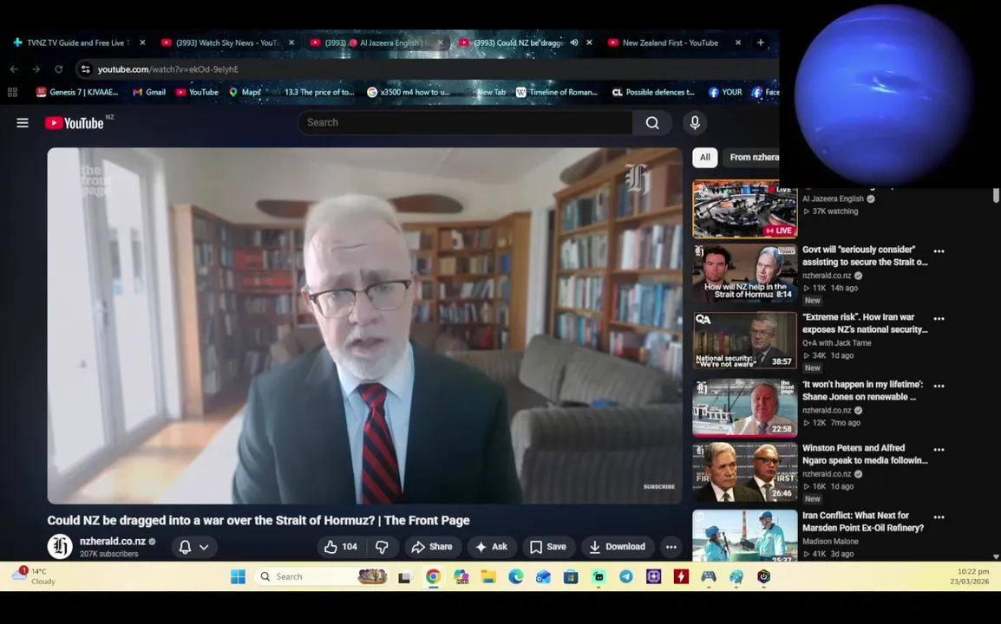The image size is (1001, 624).
Task: Save the video with Save button
Action: 547,547
